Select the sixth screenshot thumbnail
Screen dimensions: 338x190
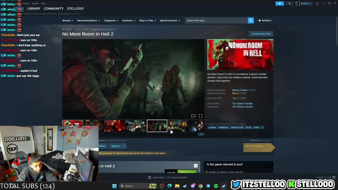(178, 126)
